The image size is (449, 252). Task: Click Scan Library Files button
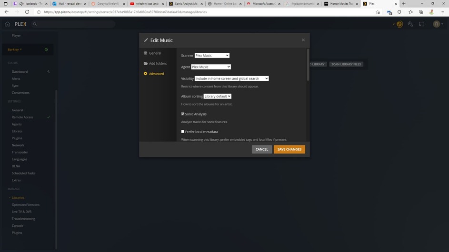coord(346,64)
